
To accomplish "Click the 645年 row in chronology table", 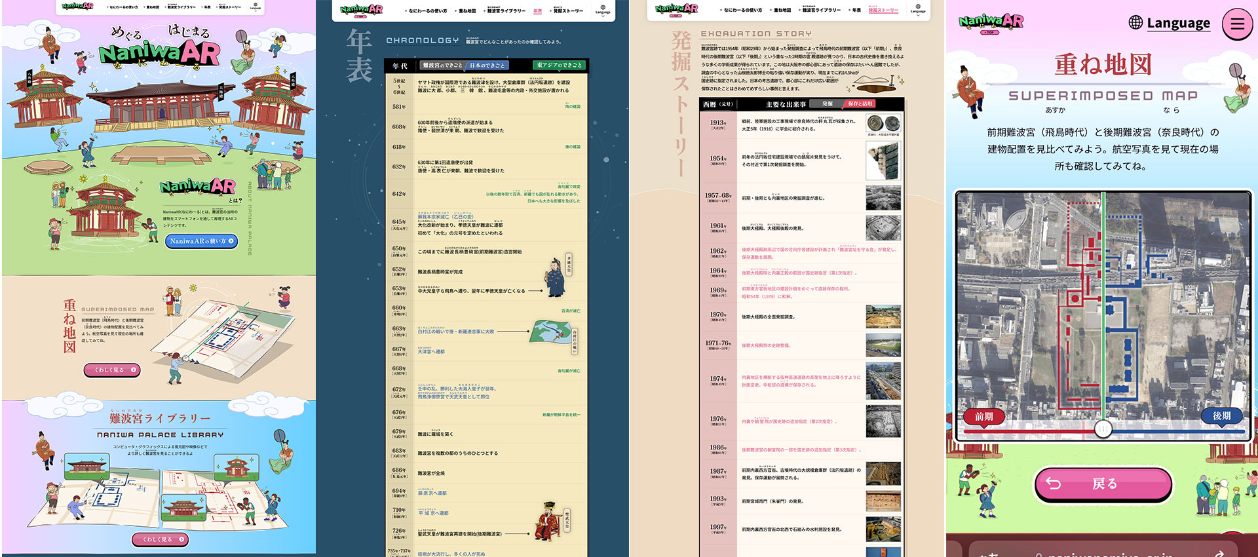I will point(486,224).
